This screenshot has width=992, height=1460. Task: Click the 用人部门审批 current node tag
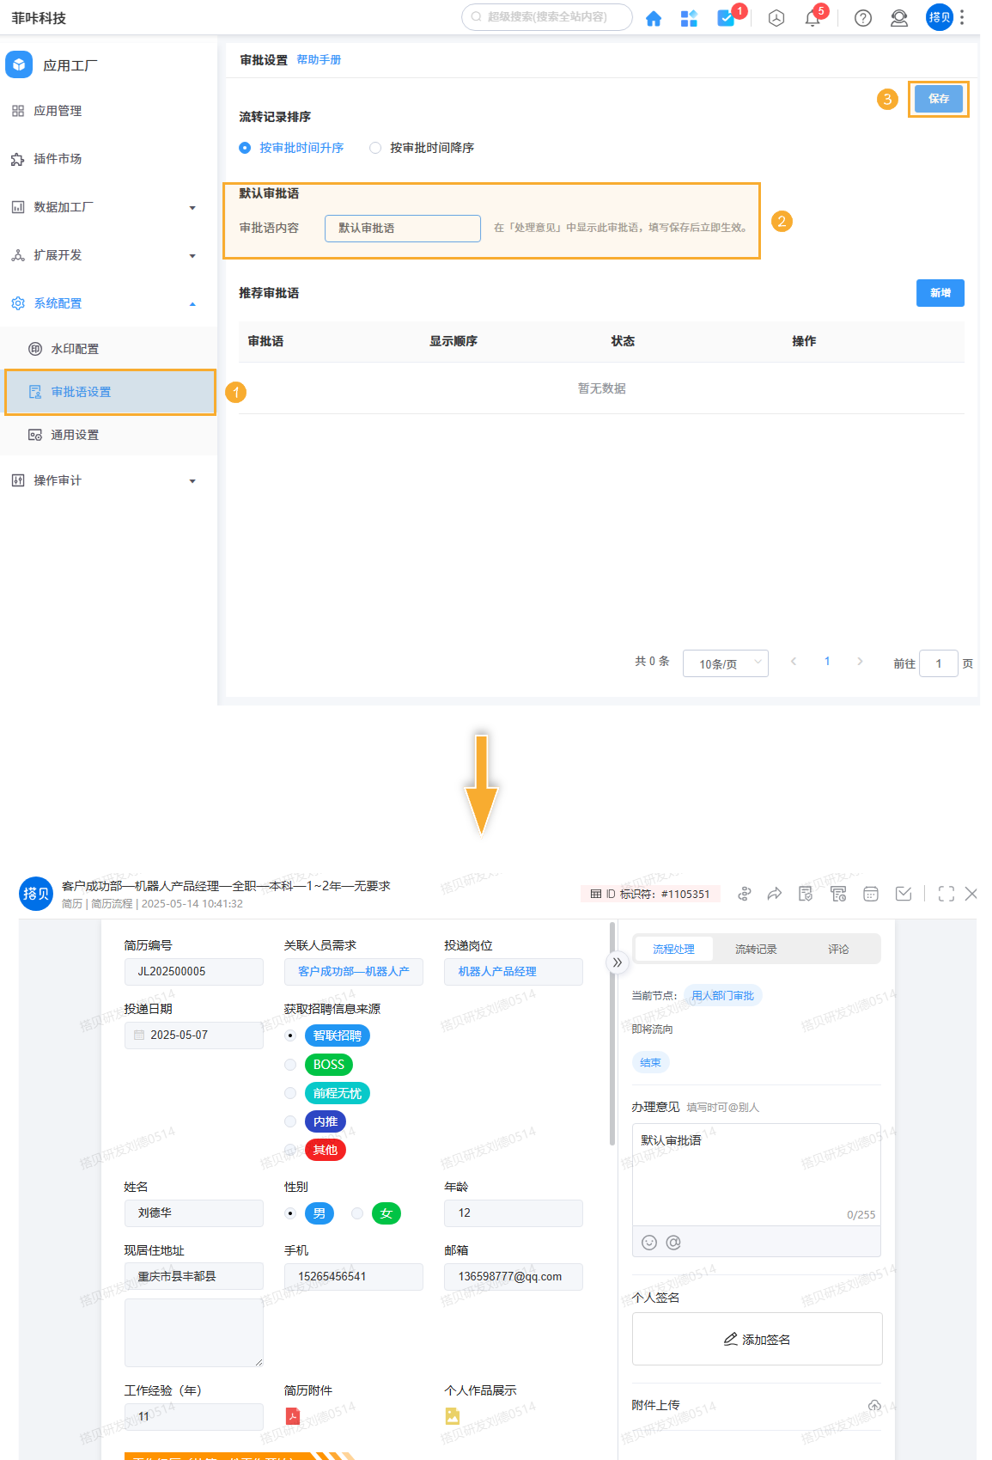coord(722,995)
